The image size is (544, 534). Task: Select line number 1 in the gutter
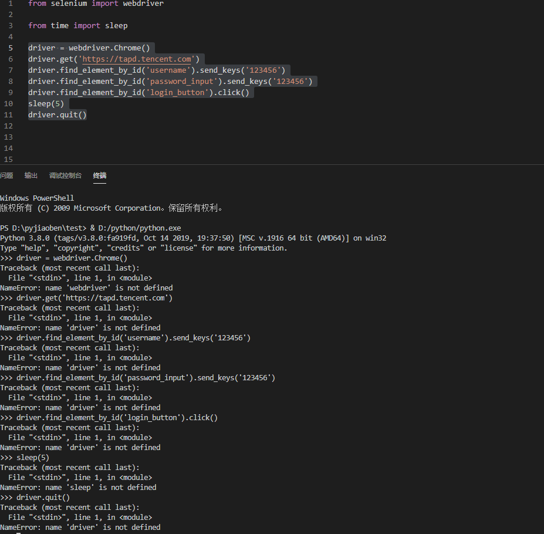point(11,4)
